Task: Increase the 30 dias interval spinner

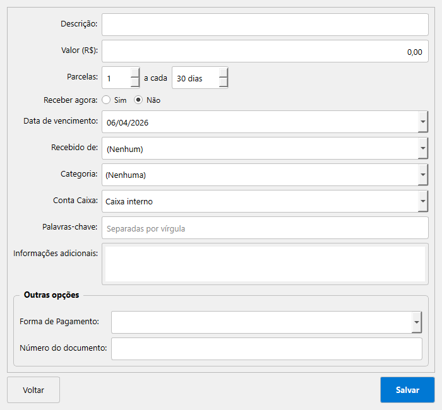Action: pos(223,73)
